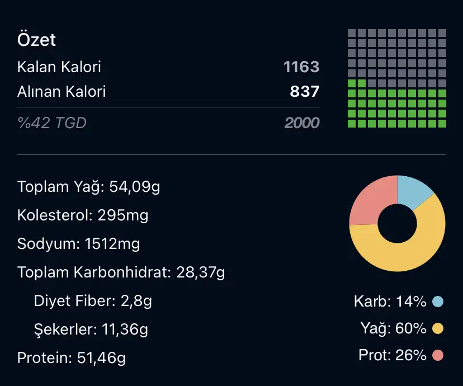Image resolution: width=463 pixels, height=386 pixels.
Task: Click the Şekerler 11,36g entry
Action: coord(91,329)
